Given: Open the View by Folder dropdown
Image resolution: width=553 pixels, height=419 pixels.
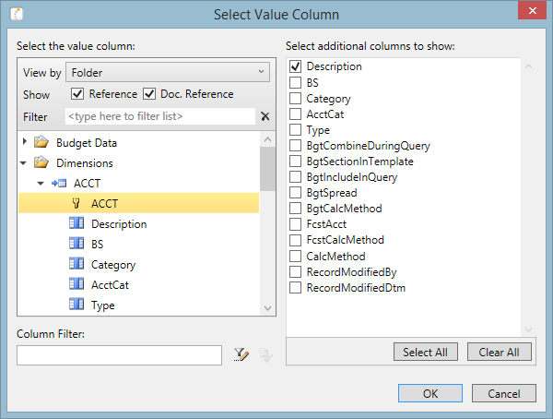Looking at the screenshot, I should point(168,72).
